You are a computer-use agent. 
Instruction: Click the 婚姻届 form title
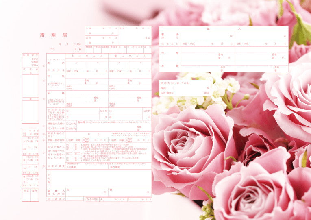click(53, 35)
